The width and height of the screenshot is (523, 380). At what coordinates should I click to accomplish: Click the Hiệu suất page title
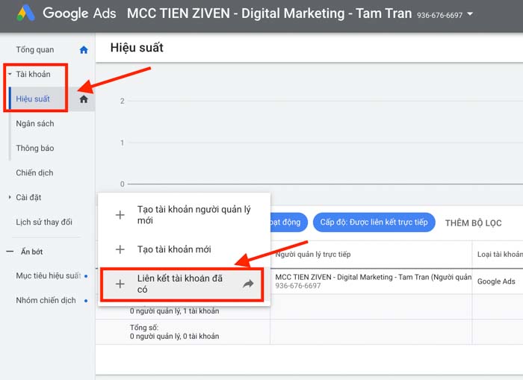point(137,48)
